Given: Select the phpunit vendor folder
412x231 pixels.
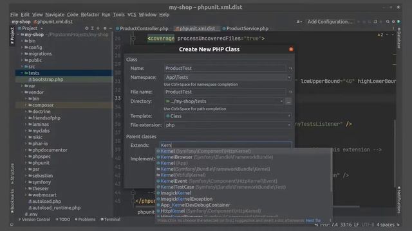Looking at the screenshot, I should pos(41,163).
